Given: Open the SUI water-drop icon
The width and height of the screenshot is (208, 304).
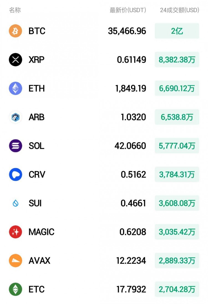Looking at the screenshot, I should (x=16, y=203).
